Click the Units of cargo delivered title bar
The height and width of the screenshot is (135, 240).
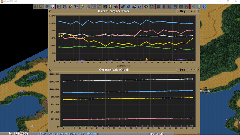click(114, 11)
